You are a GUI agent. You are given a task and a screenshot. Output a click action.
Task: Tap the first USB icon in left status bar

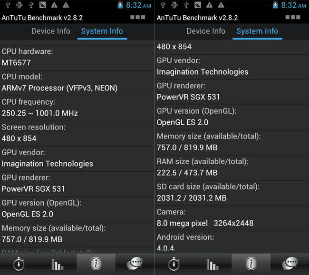point(8,5)
